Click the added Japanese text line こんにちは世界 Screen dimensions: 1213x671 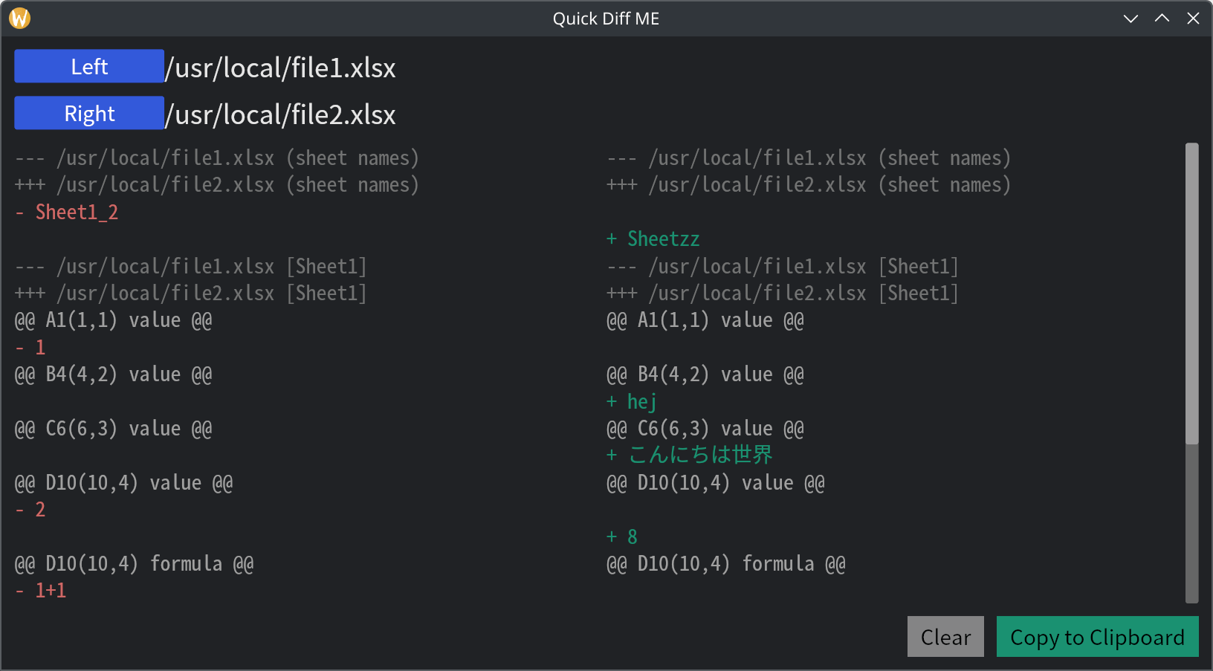pyautogui.click(x=690, y=456)
